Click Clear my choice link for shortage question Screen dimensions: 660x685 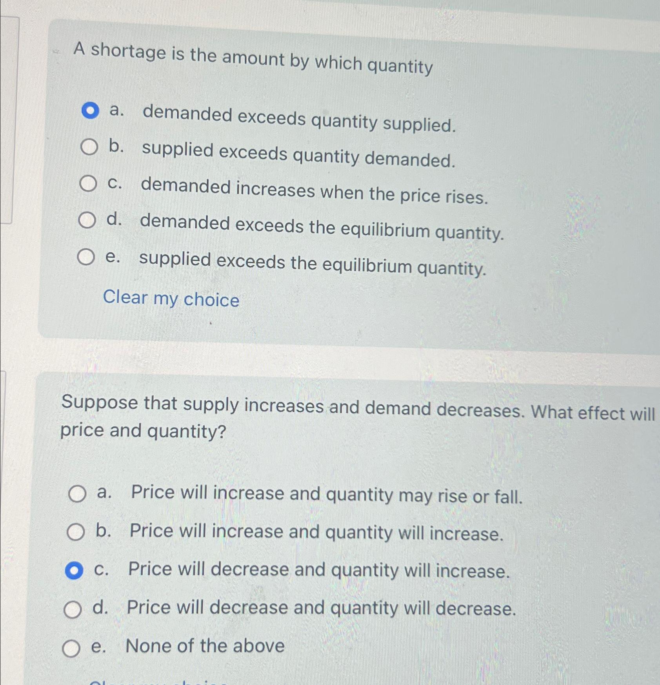[171, 299]
